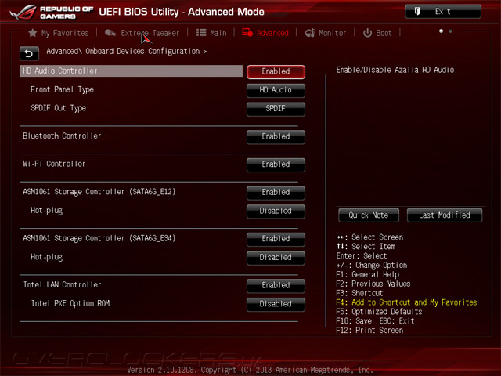The height and width of the screenshot is (376, 501).
Task: Click F1: General Help hint
Action: 367,275
